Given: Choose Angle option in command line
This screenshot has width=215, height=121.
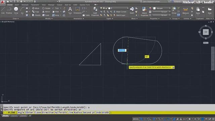Looking at the screenshot, I should (x=21, y=113).
